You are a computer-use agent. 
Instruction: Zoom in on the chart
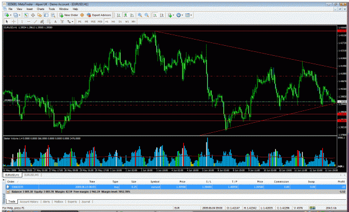point(140,15)
